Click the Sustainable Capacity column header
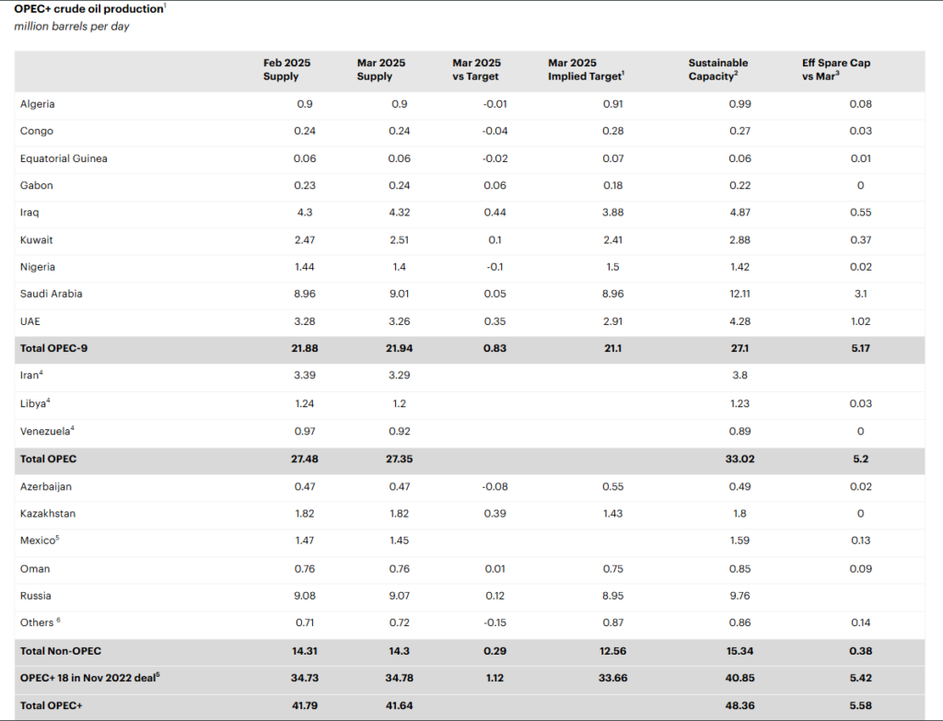943x721 pixels. pos(718,70)
